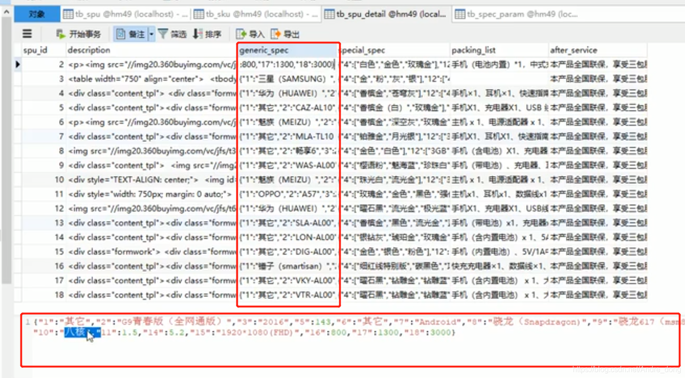Select generic_spec cell containing 锤子 (smartisan)
The height and width of the screenshot is (378, 685).
point(288,266)
